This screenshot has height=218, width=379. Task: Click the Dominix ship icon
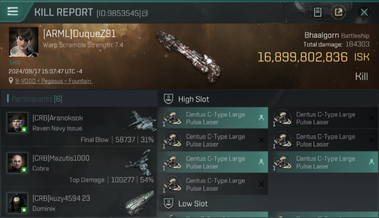pyautogui.click(x=139, y=202)
